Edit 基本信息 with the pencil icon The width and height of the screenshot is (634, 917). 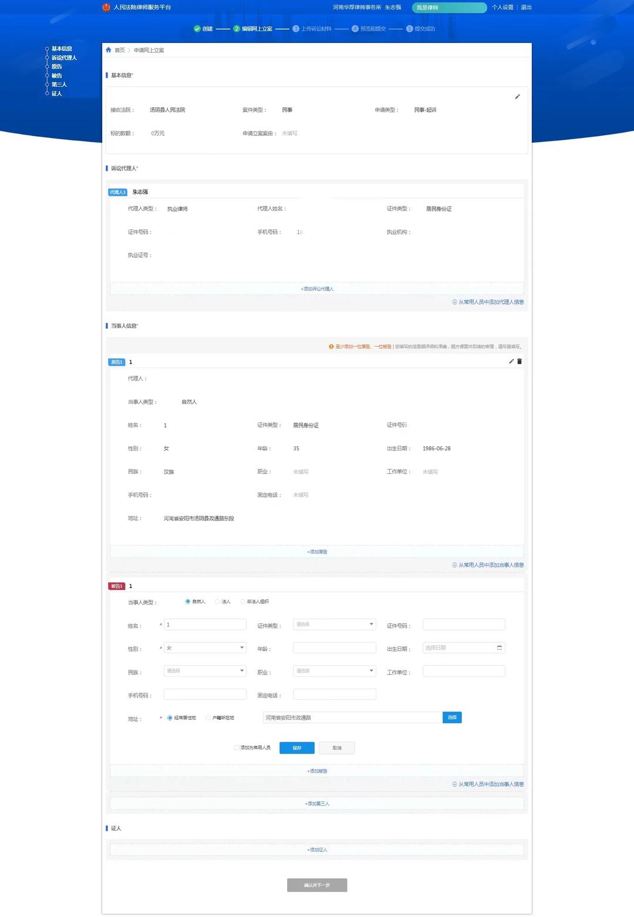[517, 97]
